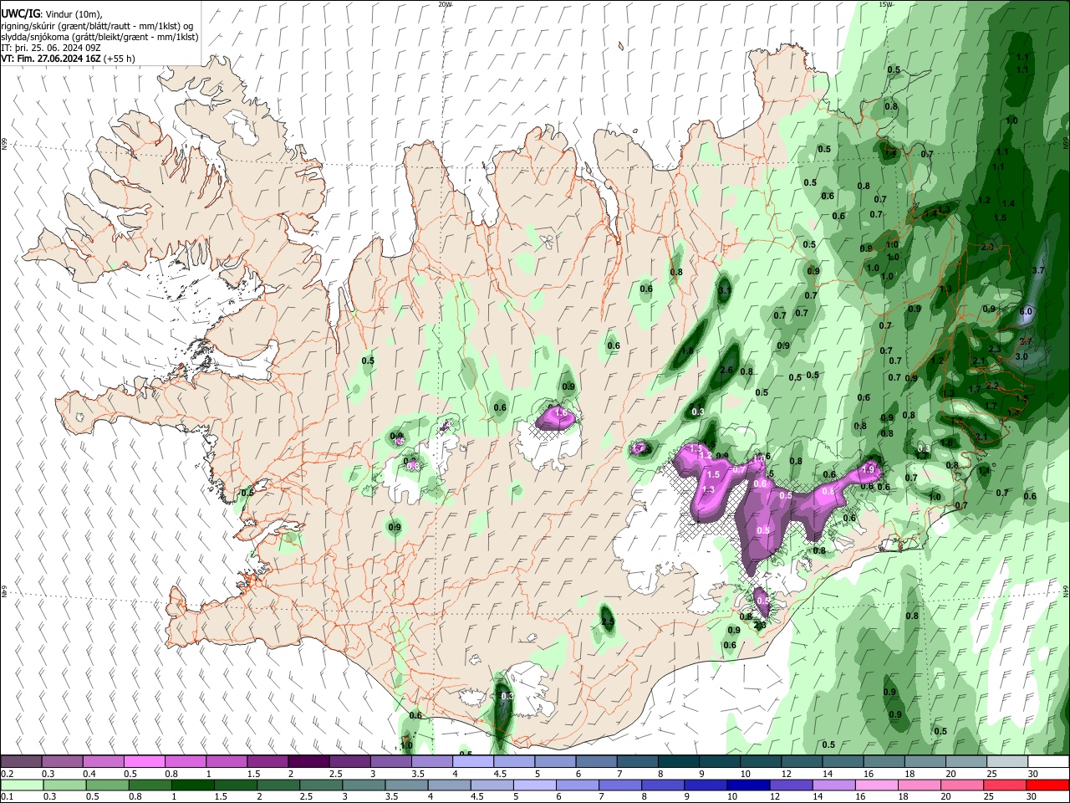Click the palest green 0.1 swatch in lower row

coord(23,785)
